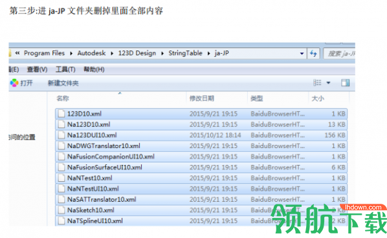Open the 工具(T) menu
Screen dimensions: 387x238
[x=65, y=70]
